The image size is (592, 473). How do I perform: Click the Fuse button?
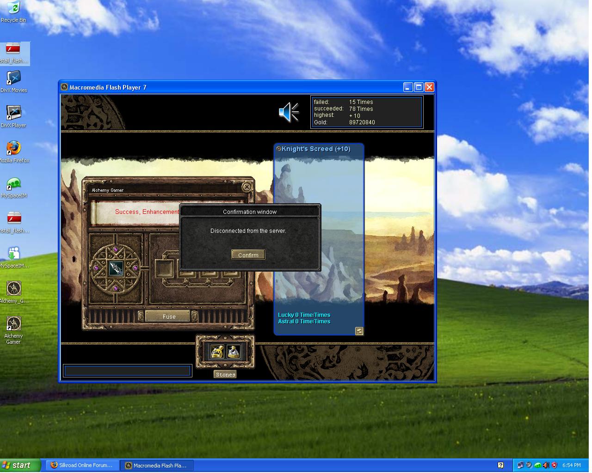pyautogui.click(x=169, y=316)
